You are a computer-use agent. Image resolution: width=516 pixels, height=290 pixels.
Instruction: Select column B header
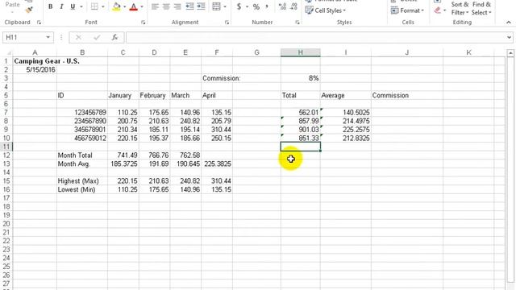(82, 52)
